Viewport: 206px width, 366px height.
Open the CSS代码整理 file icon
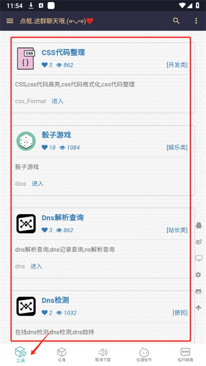[x=26, y=59]
